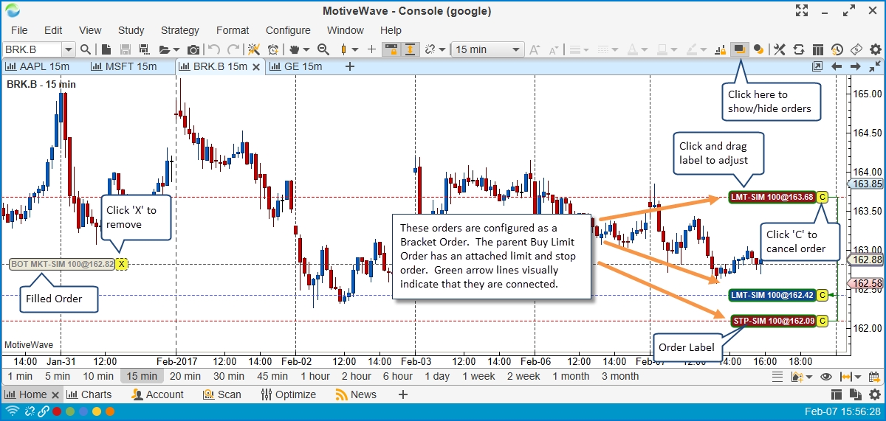The height and width of the screenshot is (421, 886).
Task: Toggle the chart lock button in toolbar
Action: (391, 49)
